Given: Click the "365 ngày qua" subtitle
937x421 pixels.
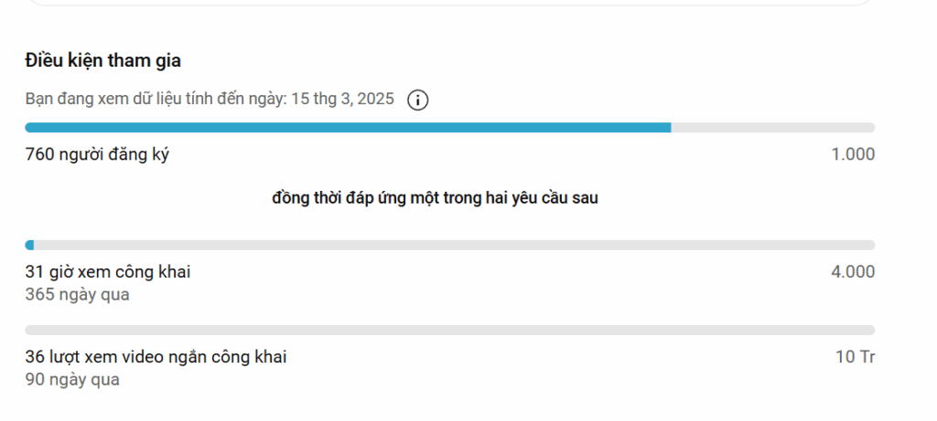Looking at the screenshot, I should 77,295.
